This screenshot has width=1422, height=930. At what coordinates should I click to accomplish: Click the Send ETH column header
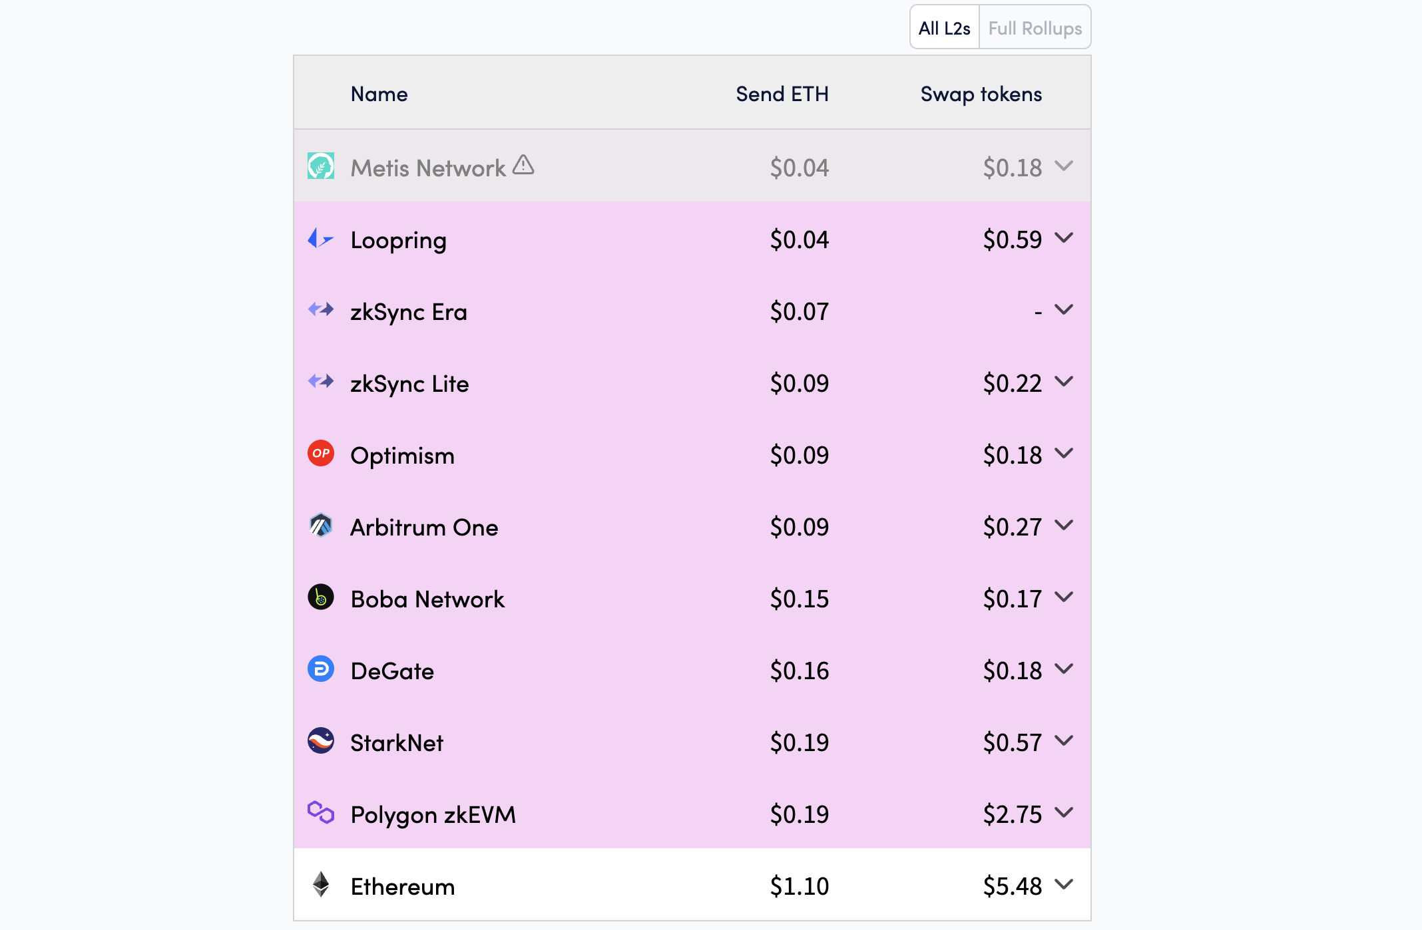[782, 94]
